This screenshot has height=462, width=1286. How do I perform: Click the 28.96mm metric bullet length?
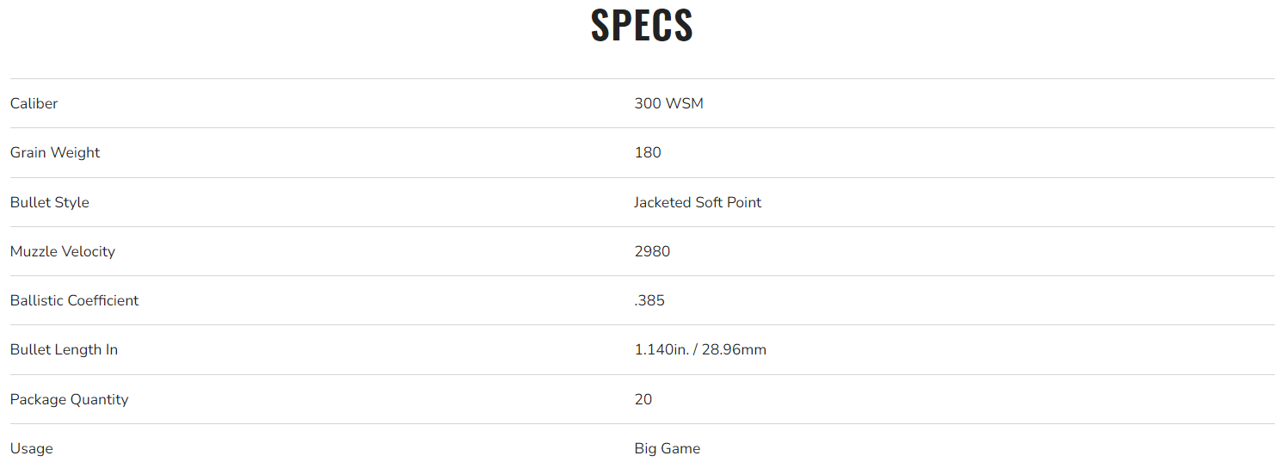point(734,349)
